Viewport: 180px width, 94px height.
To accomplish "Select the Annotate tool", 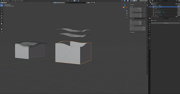I will 2,21.
